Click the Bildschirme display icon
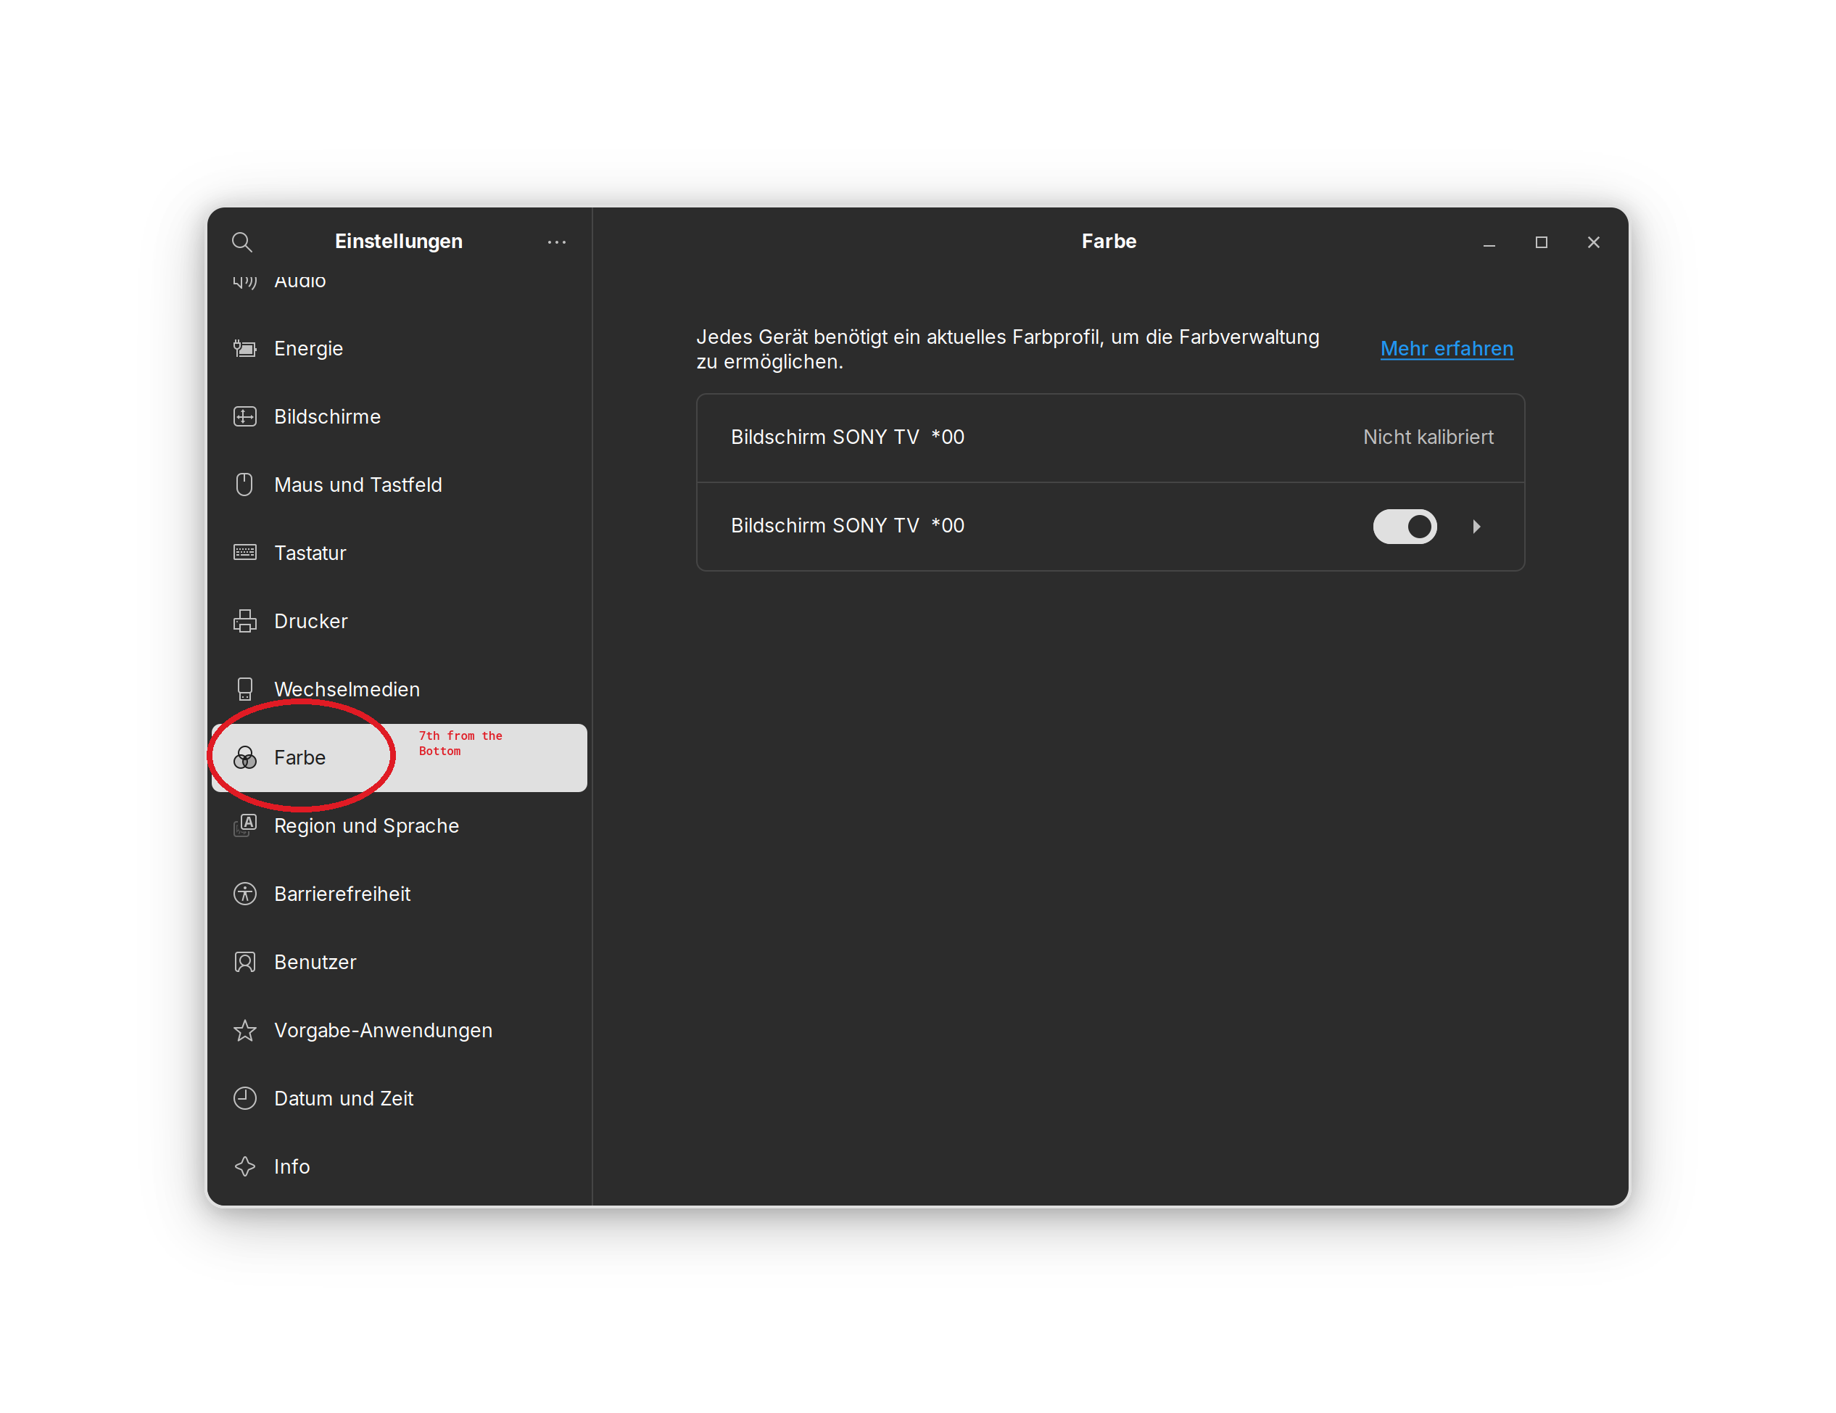Screen dimensions: 1836x1413 [244, 416]
